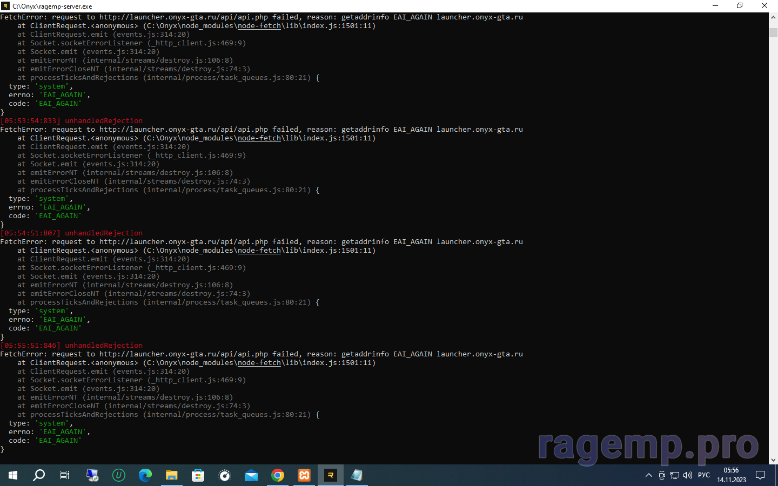Switch to Google Chrome in the taskbar
778x486 pixels.
pyautogui.click(x=277, y=475)
